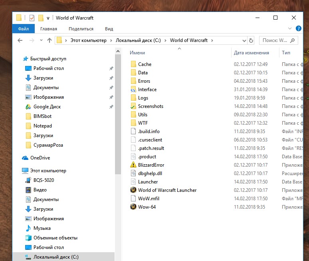Go forward with the right arrow button
309x261 pixels.
[x=32, y=40]
